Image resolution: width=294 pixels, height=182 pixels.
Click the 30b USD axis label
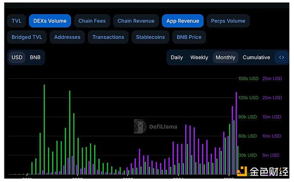[x=247, y=155]
